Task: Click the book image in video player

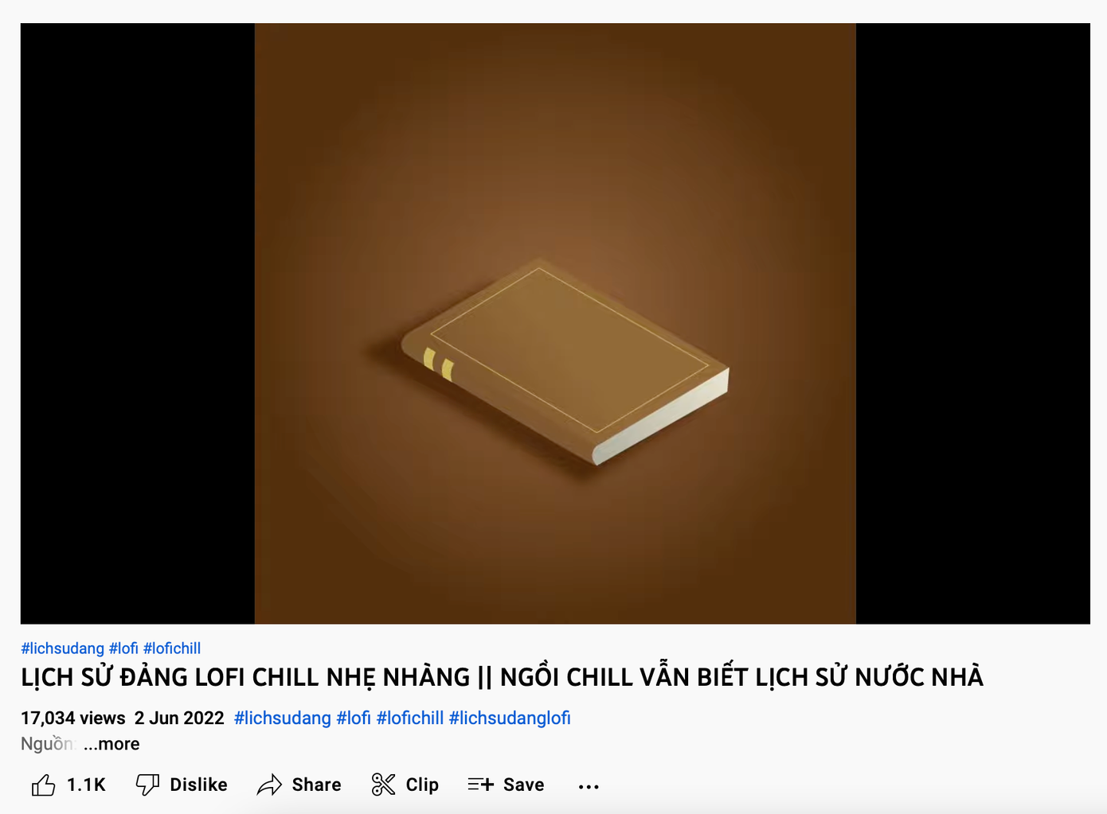Action: tap(565, 360)
